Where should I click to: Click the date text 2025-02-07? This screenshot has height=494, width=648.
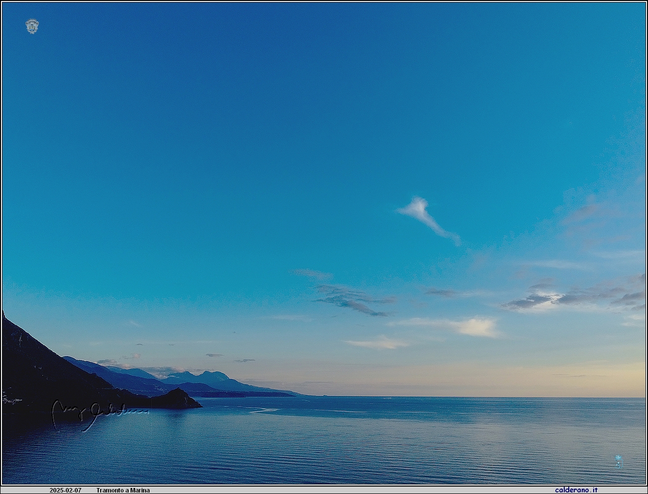(65, 491)
